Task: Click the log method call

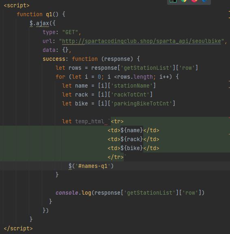Action: tap(86, 193)
